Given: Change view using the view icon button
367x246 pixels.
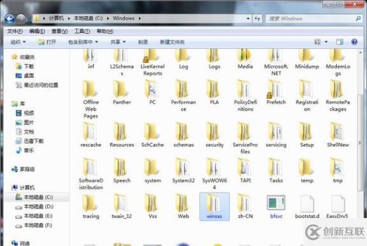Looking at the screenshot, I should point(317,42).
